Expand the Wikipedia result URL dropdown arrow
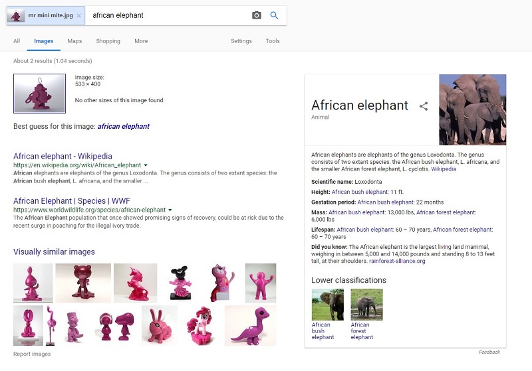The image size is (532, 371). point(146,165)
